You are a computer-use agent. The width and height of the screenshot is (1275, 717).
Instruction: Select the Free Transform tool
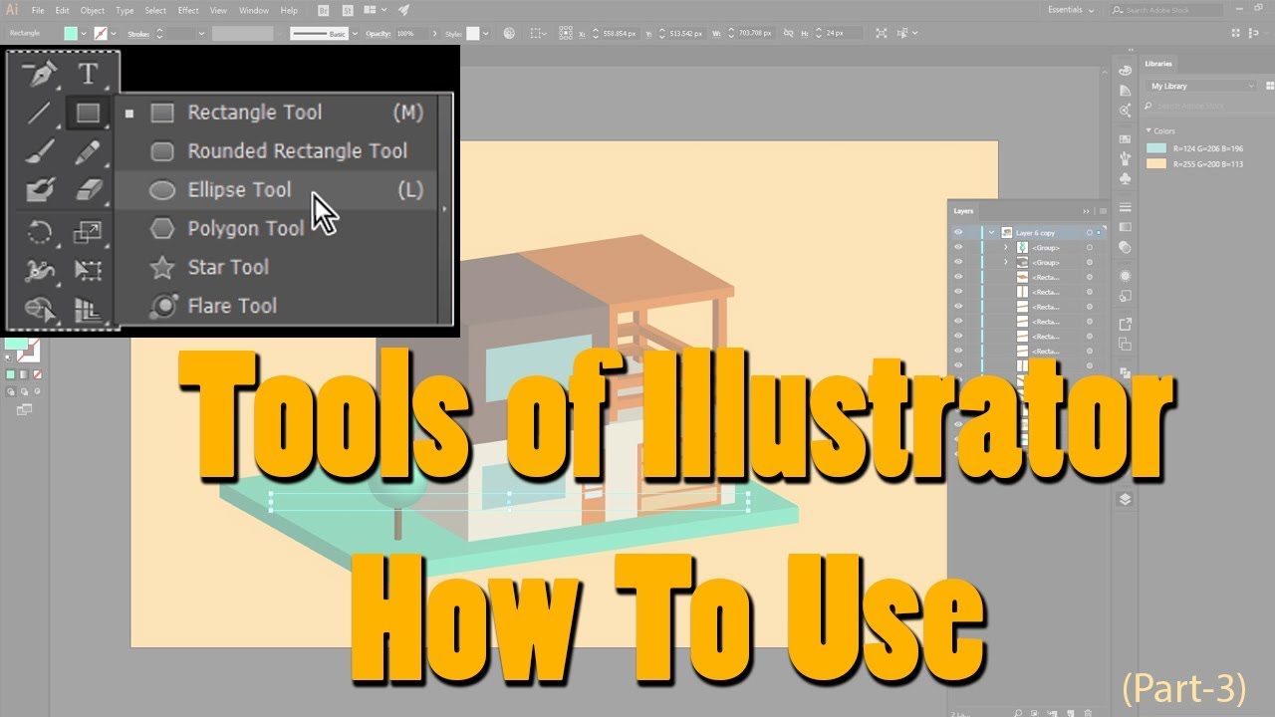(89, 271)
